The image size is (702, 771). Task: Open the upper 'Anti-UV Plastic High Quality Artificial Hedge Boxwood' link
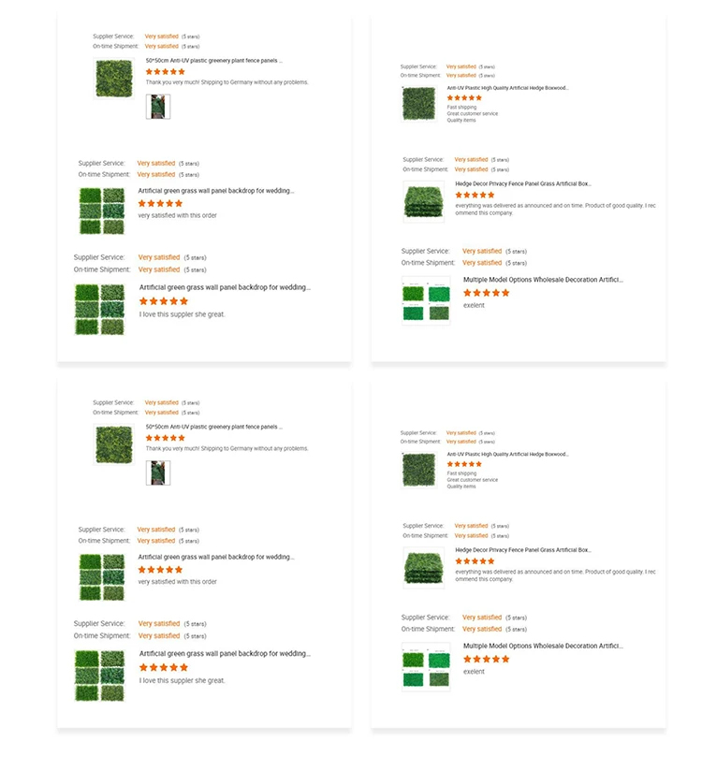(x=507, y=88)
